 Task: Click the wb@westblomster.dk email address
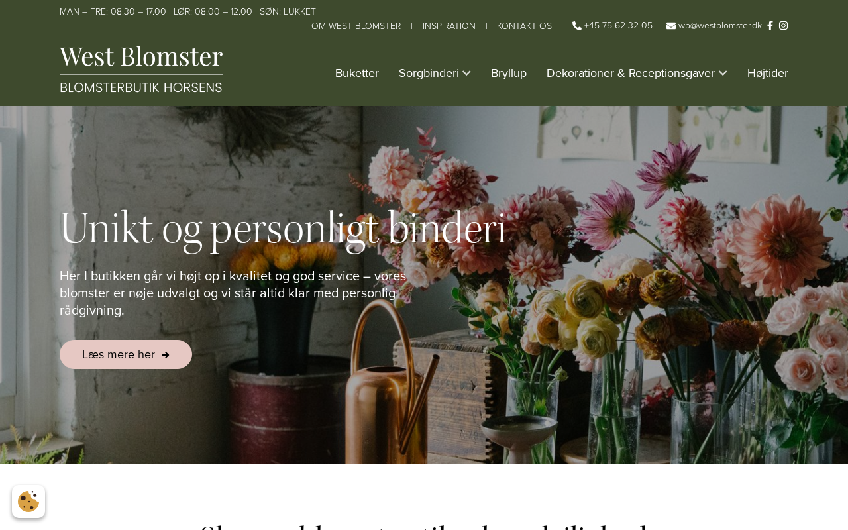coord(720,26)
